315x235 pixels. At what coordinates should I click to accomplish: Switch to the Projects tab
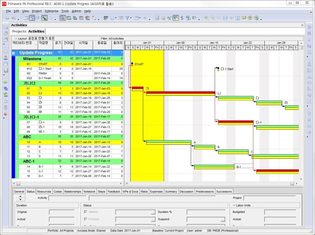(19, 32)
